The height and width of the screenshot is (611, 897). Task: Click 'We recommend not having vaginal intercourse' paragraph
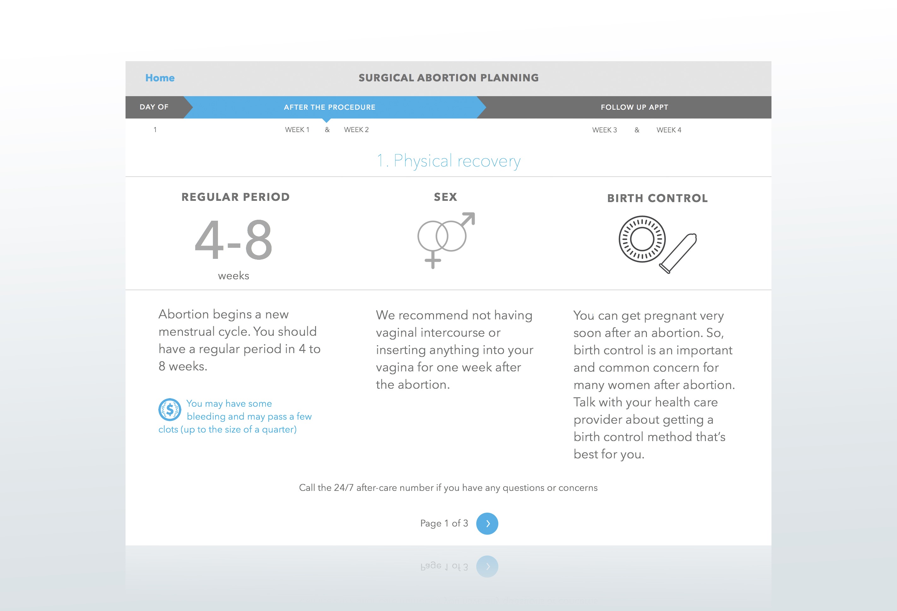pos(455,350)
